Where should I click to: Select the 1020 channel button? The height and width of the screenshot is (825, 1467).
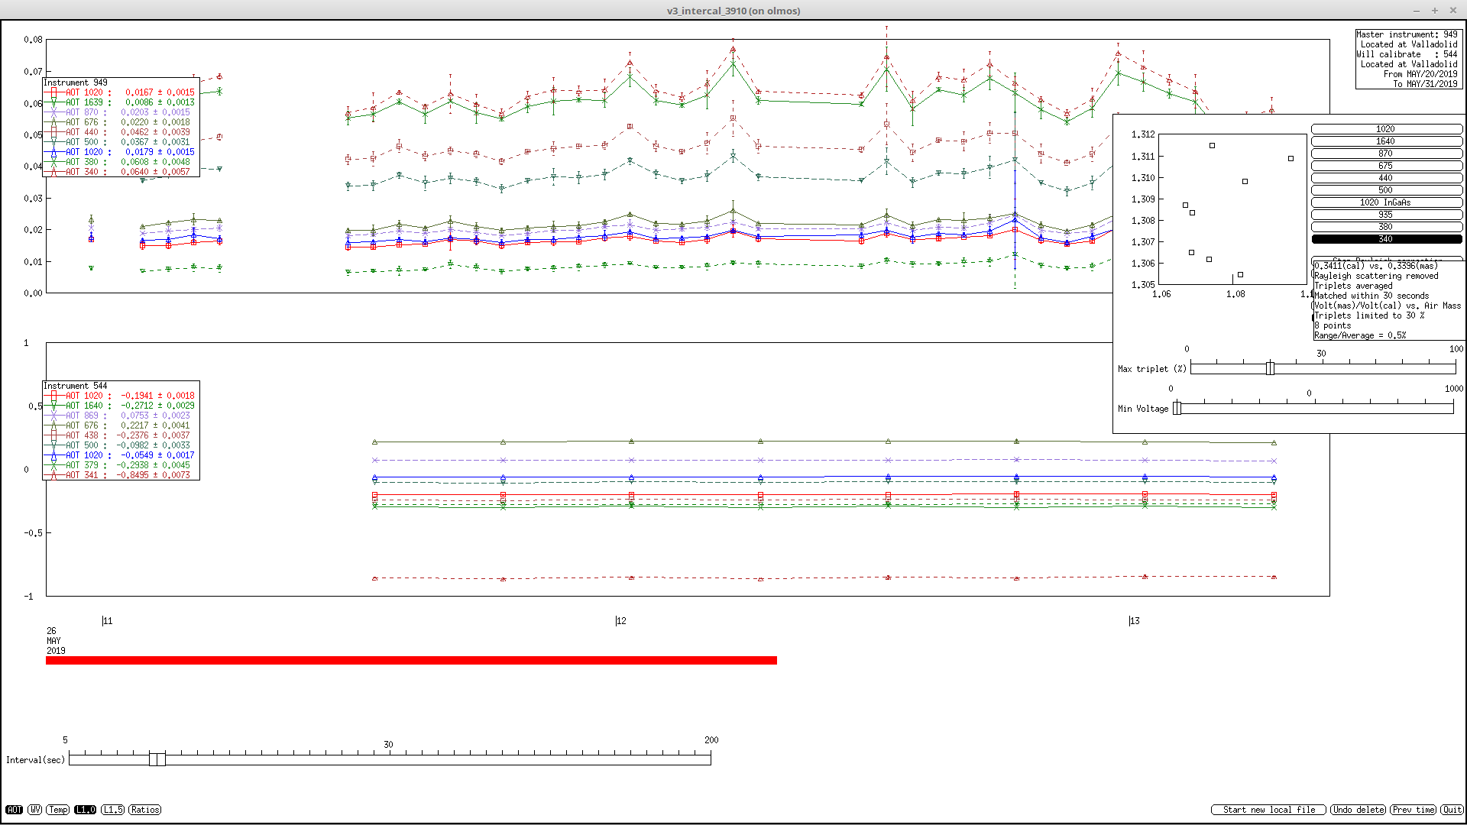(1387, 129)
